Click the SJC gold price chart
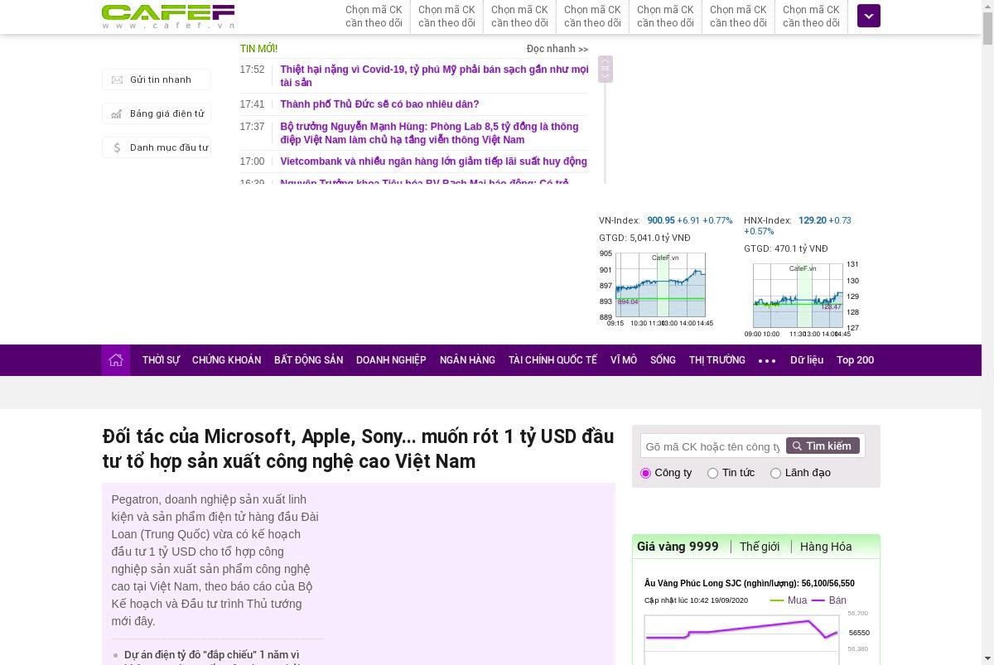Viewport: 994px width, 665px height. point(741,638)
